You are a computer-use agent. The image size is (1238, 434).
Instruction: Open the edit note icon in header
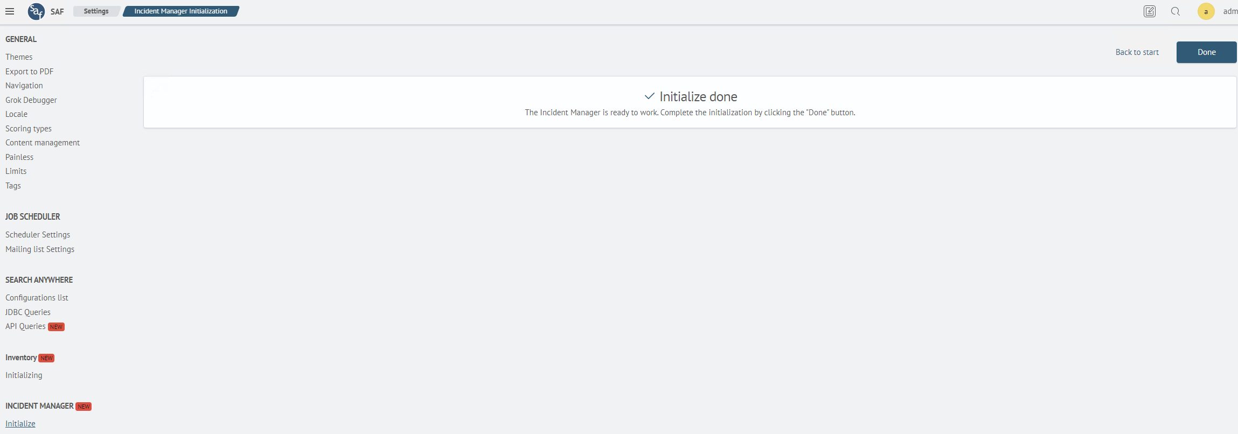point(1149,11)
